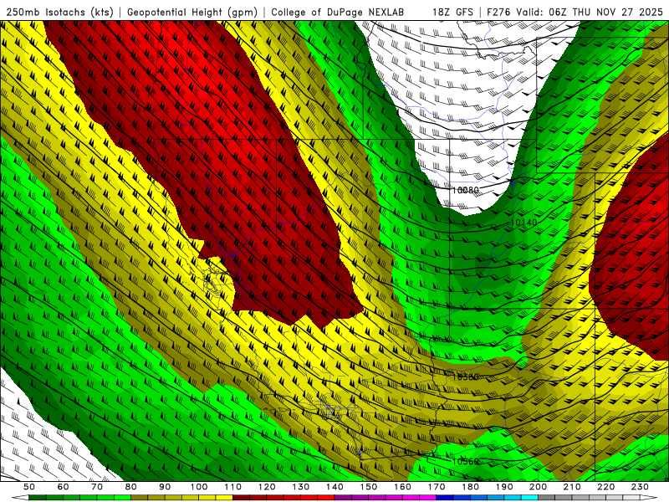
Task: Click the 200 value on color scale
Action: pos(538,487)
